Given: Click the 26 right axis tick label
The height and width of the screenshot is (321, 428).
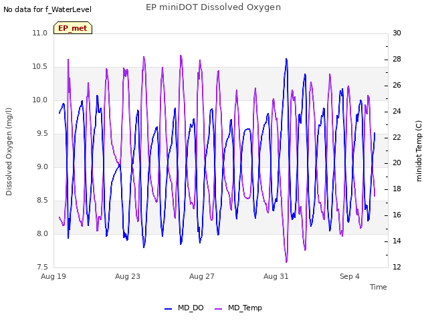Looking at the screenshot, I should point(397,85).
